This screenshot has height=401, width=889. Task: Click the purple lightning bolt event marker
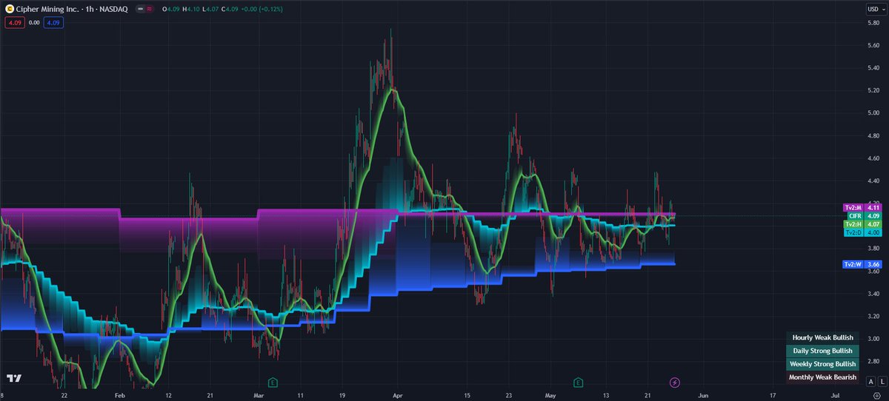674,382
